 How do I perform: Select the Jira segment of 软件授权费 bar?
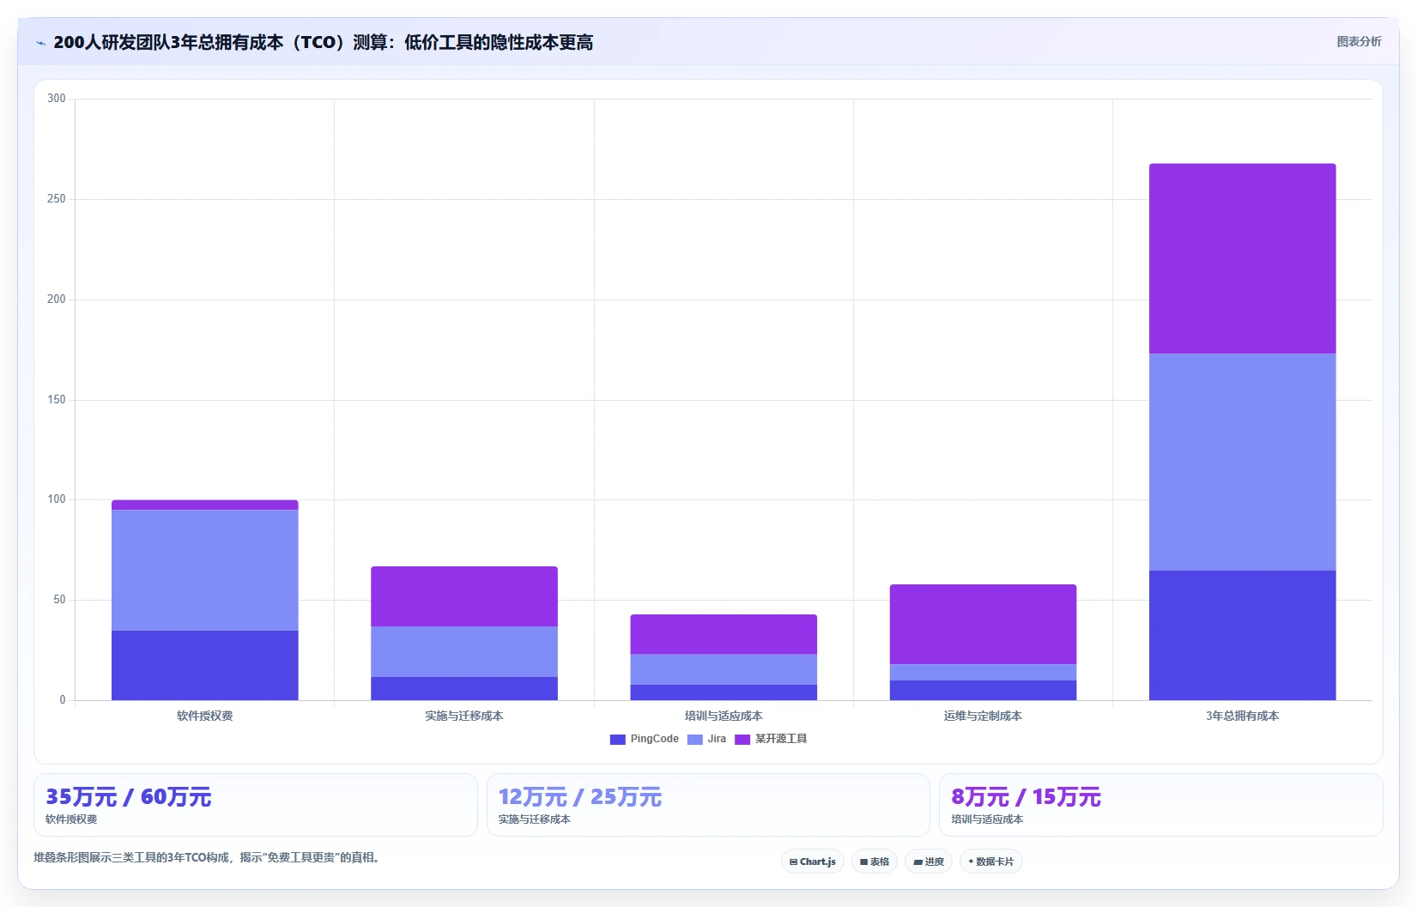tap(205, 570)
